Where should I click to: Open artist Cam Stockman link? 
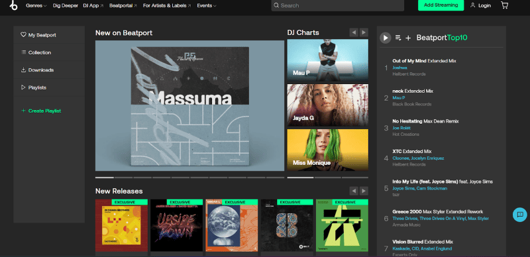(x=433, y=188)
